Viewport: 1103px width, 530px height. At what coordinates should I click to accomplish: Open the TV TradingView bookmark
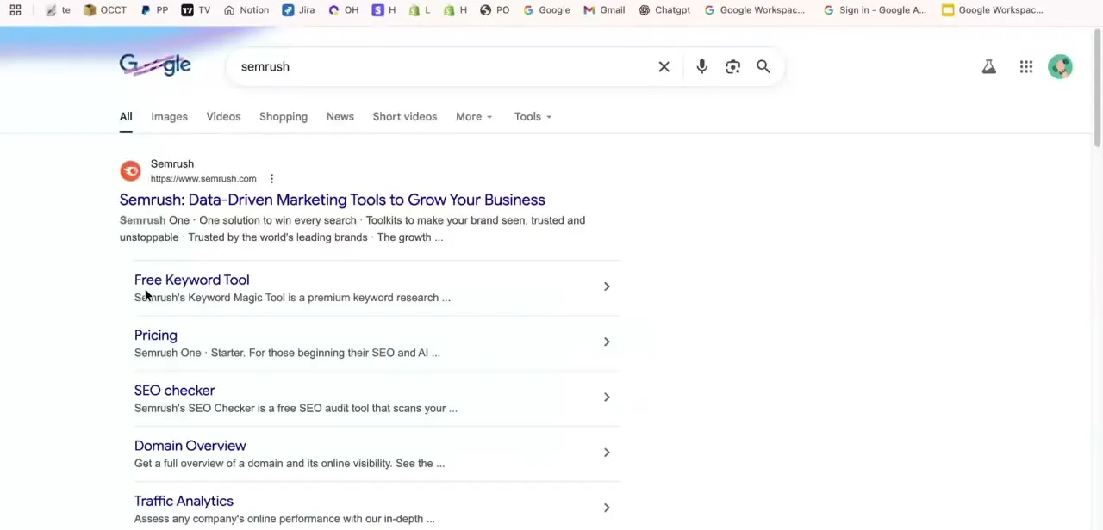[196, 10]
